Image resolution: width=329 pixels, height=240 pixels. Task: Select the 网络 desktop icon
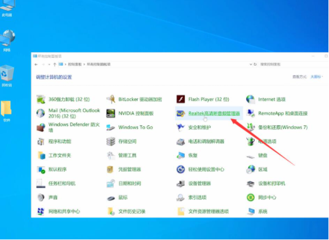[x=7, y=41]
